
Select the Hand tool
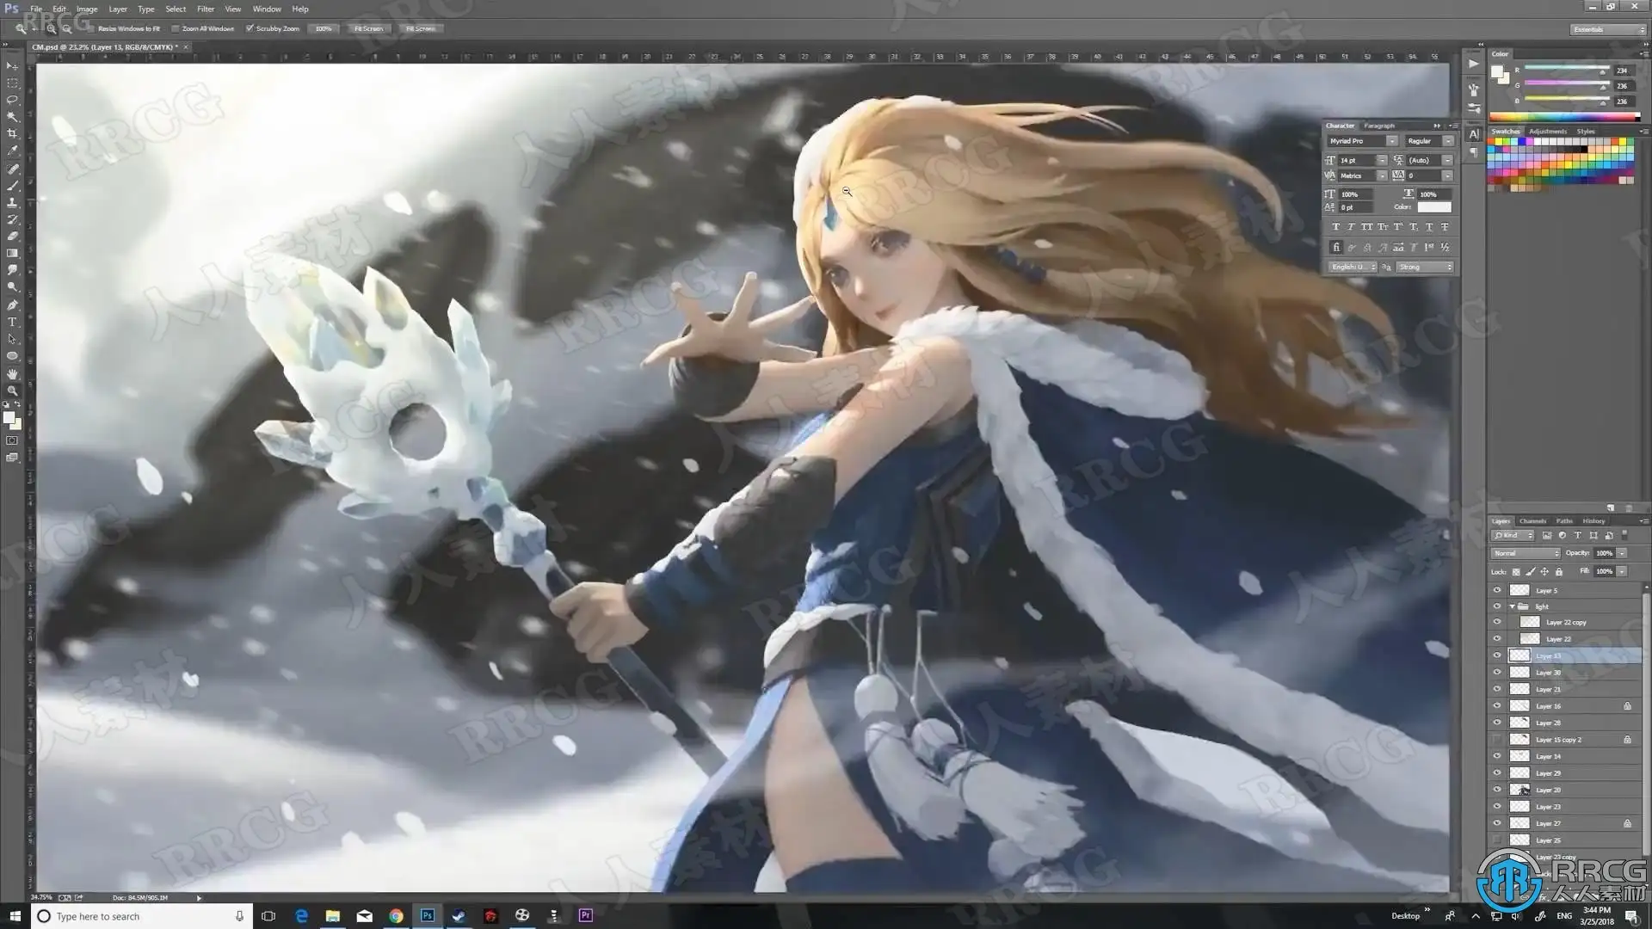[12, 373]
